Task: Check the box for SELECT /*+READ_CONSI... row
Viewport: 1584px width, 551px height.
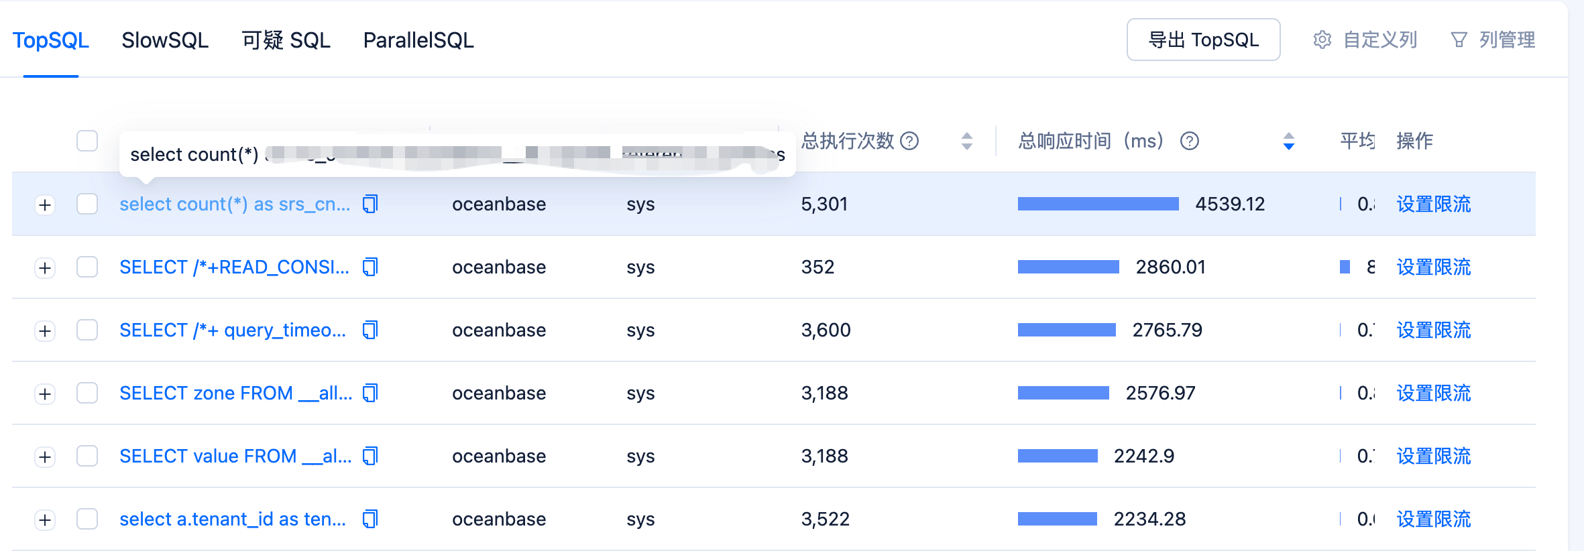Action: pos(87,267)
